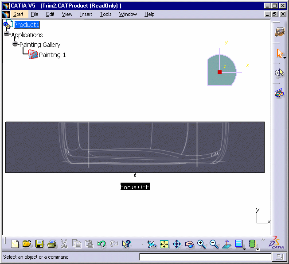Open the painting workbench car icon
The image size is (289, 264).
point(279,32)
